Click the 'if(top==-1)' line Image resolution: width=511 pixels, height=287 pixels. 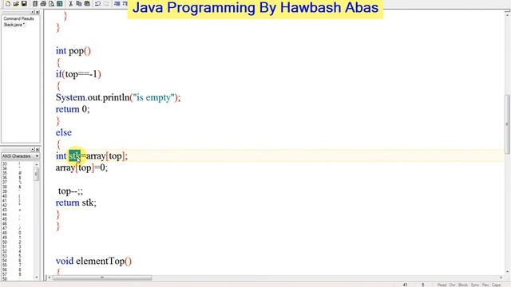pyautogui.click(x=78, y=74)
